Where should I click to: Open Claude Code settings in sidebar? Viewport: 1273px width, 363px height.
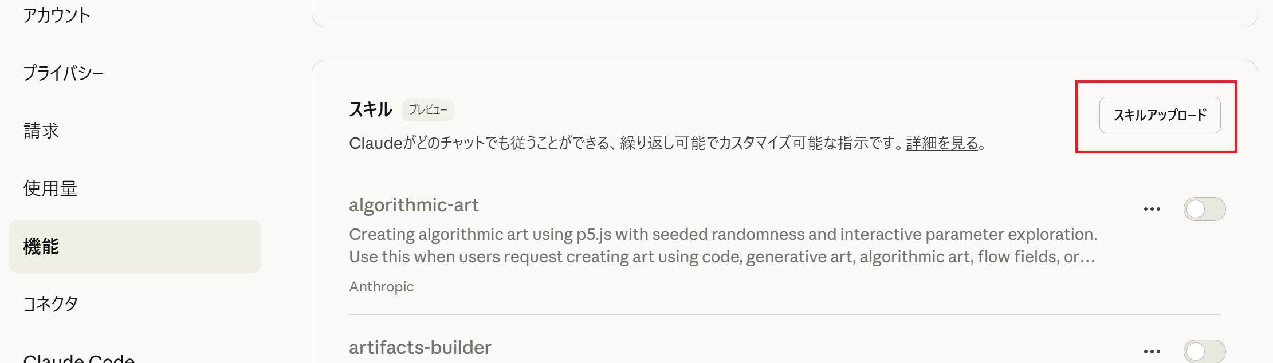[x=79, y=358]
